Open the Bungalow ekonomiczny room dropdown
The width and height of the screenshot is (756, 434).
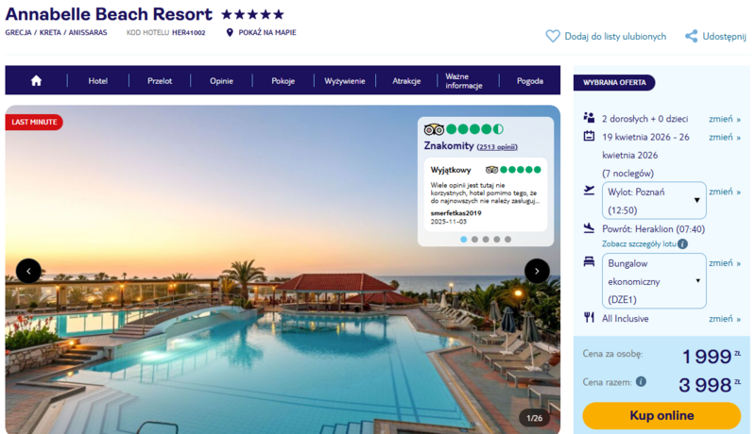click(654, 280)
